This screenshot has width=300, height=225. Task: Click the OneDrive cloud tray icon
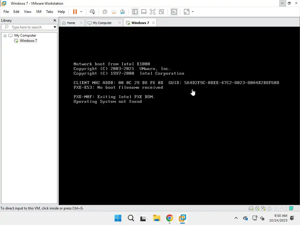[x=245, y=218]
